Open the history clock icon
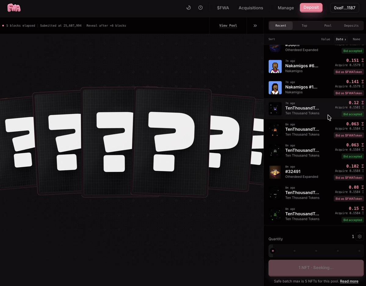 (201, 8)
